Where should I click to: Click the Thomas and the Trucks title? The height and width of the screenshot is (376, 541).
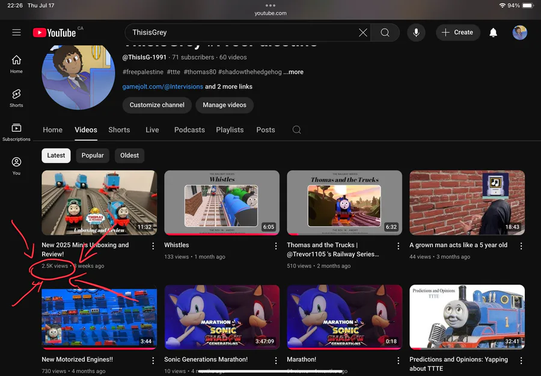click(333, 250)
